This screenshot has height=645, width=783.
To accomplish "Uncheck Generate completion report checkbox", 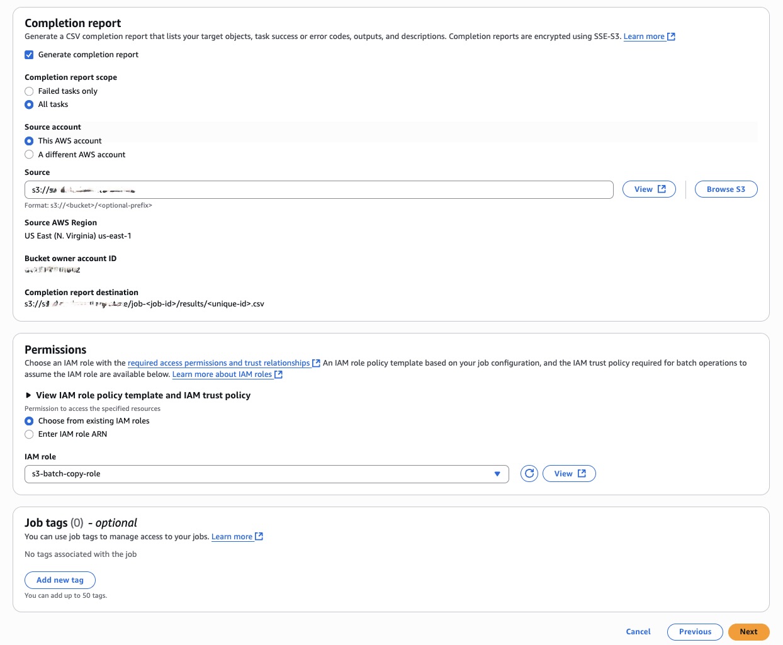I will (29, 55).
